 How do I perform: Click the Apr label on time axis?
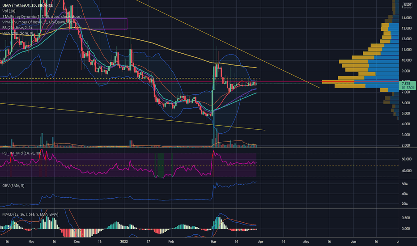260,242
